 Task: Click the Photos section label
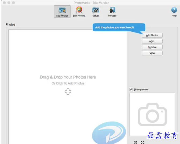10,24
